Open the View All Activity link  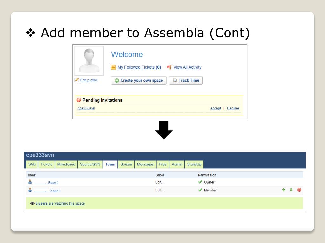click(x=187, y=67)
